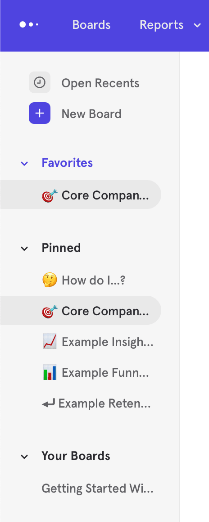Select the Reports menu item
Viewport: 209px width, 522px height.
pos(161,25)
